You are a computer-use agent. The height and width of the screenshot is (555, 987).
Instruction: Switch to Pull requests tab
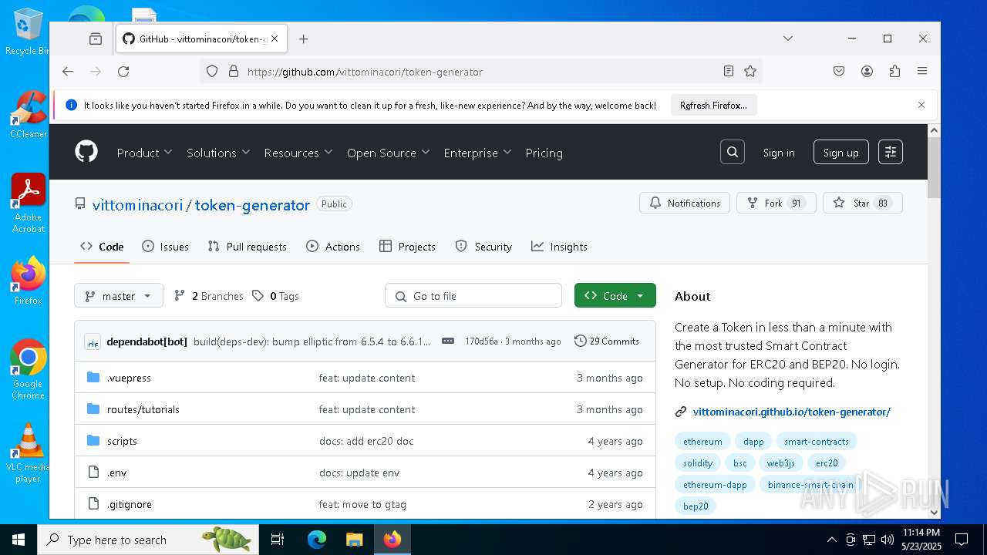pos(248,247)
